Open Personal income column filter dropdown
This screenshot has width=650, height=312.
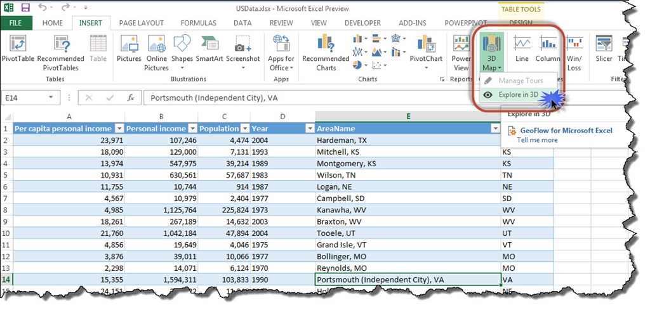coord(192,129)
